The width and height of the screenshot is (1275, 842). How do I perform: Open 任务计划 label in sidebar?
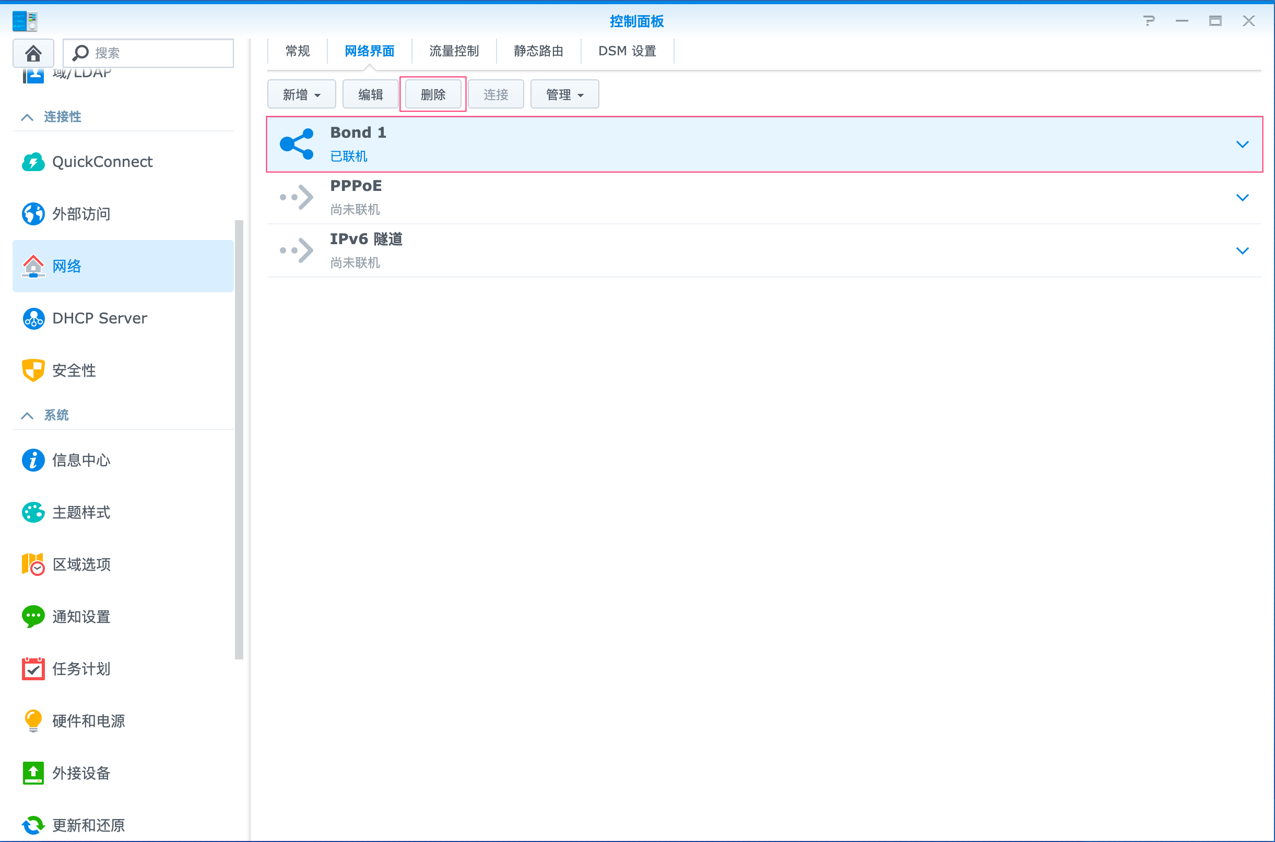coord(81,669)
